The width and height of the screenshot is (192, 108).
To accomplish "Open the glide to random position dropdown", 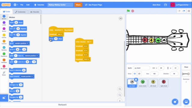I will click(x=31, y=55).
